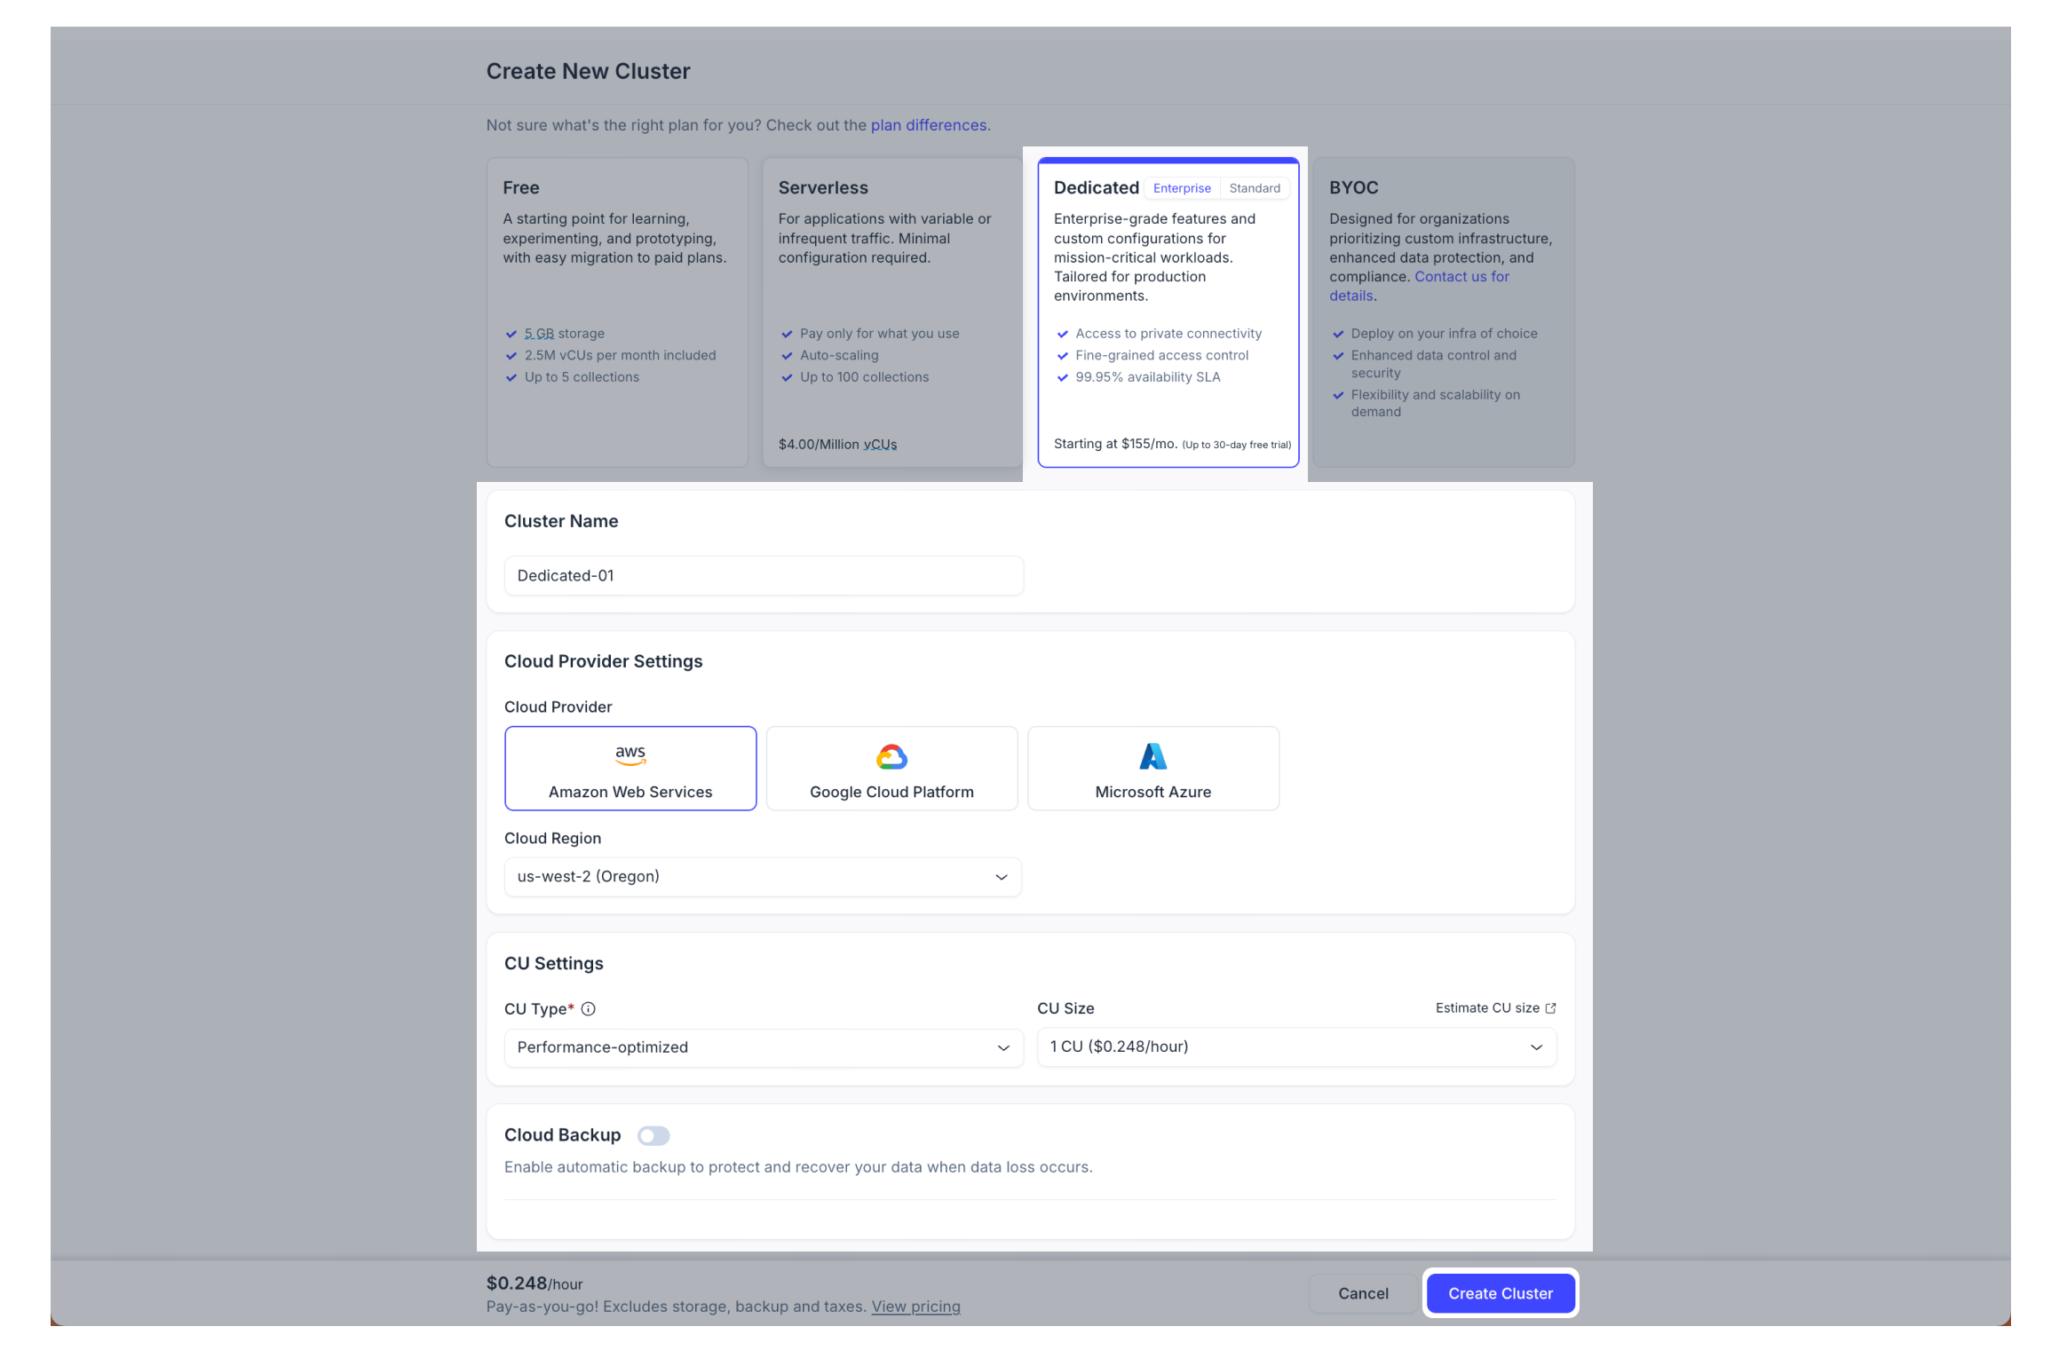Select the Free plan card
Viewport: 2067px width, 1366px height.
[x=617, y=312]
